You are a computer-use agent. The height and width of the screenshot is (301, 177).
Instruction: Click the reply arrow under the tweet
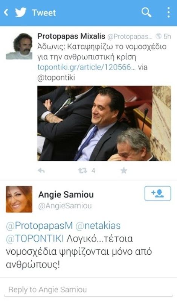[41, 170]
